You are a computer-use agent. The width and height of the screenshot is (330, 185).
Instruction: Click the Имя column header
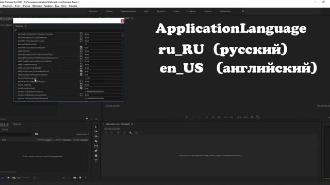pos(4,140)
